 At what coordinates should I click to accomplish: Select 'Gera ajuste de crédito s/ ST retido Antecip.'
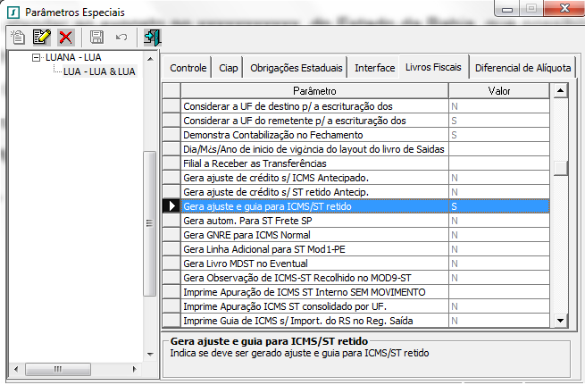314,192
